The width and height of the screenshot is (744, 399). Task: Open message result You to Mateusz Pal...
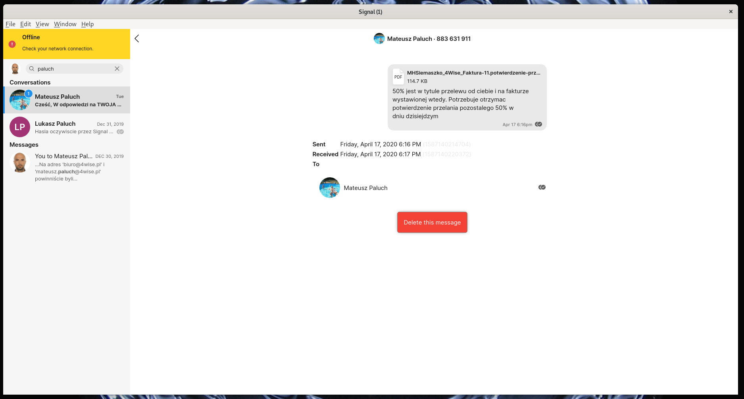tap(67, 167)
